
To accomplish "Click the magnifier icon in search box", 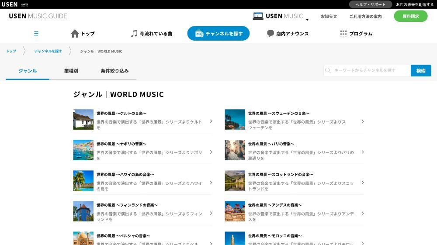I will coord(328,71).
